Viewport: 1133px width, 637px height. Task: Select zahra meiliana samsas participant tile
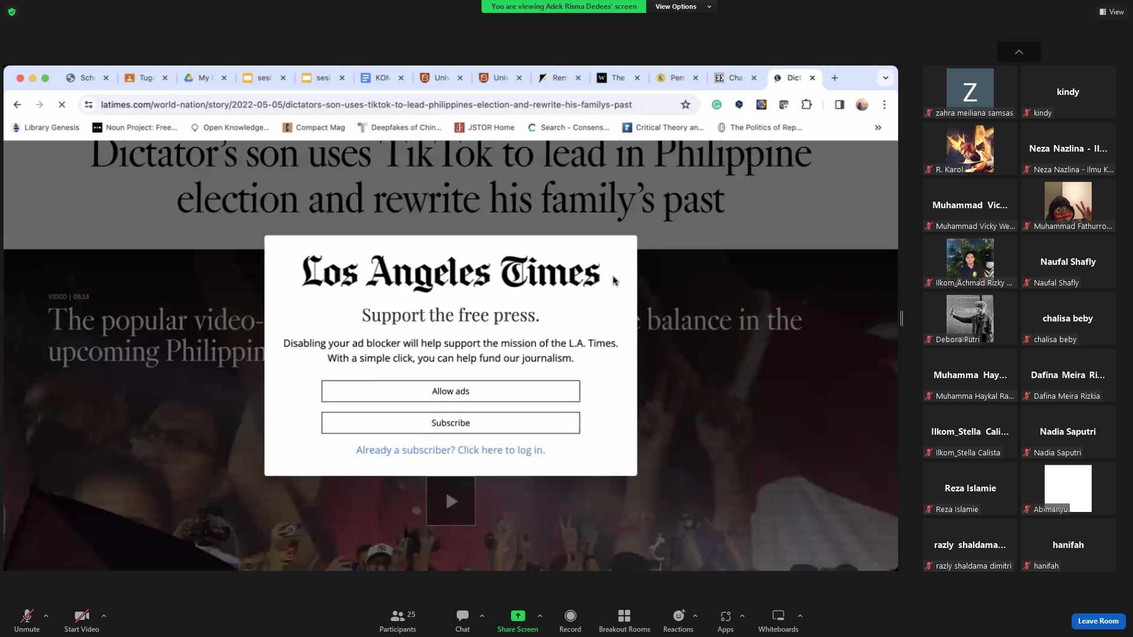[970, 92]
